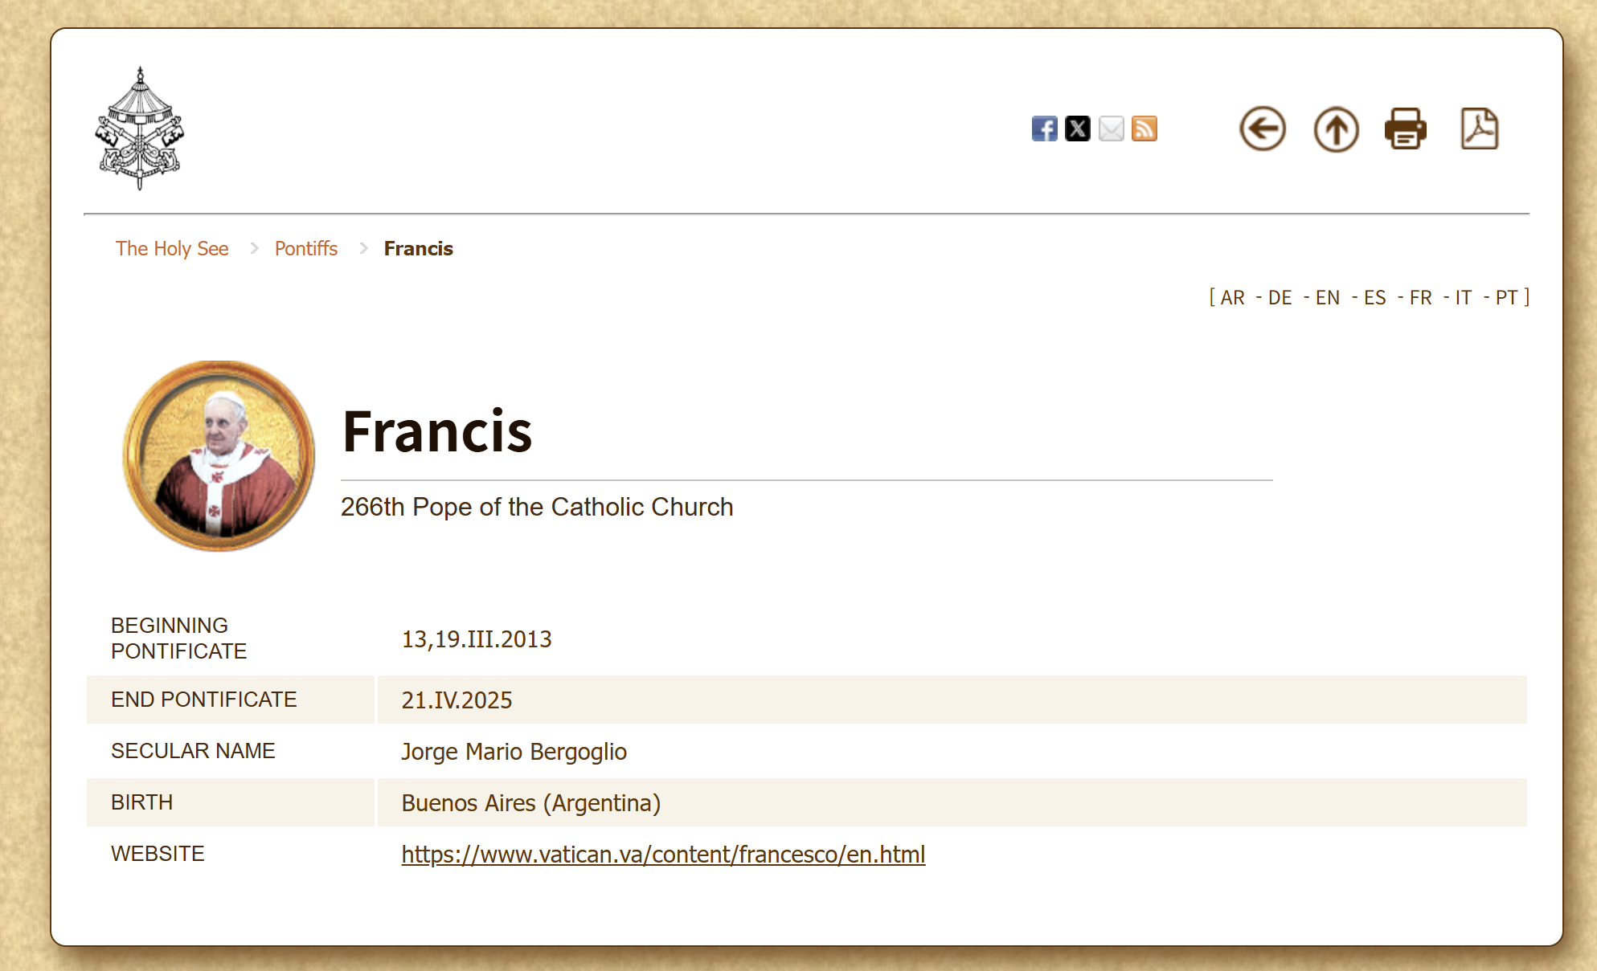1597x971 pixels.
Task: Switch language to ES
Action: (x=1374, y=298)
